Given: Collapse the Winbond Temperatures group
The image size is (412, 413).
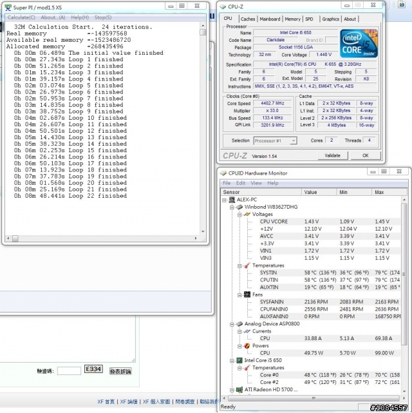Looking at the screenshot, I should pyautogui.click(x=239, y=265).
